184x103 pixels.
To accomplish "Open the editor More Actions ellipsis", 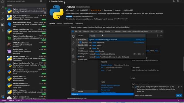I will coord(181,1).
